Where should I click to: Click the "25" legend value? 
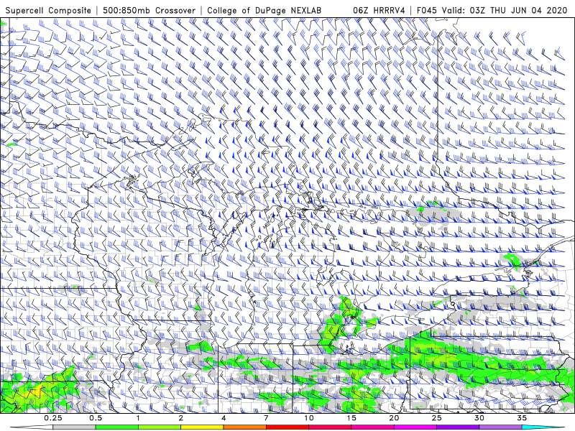point(436,418)
